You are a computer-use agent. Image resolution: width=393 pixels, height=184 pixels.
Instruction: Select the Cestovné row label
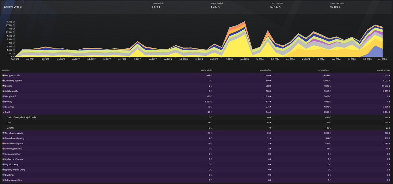tap(10, 107)
